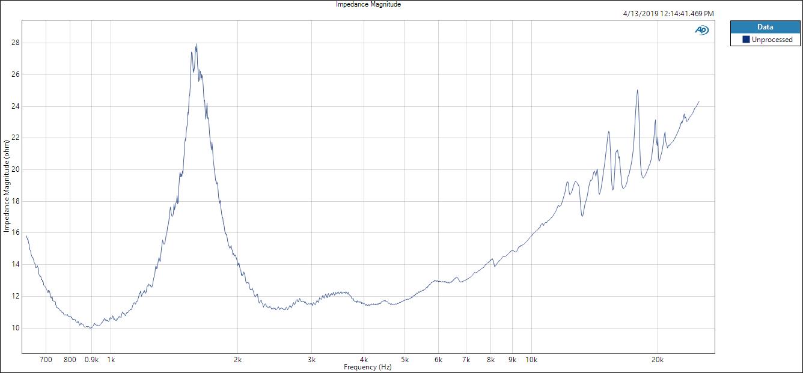Click the 0.9k frequency tick label
Image resolution: width=803 pixels, height=373 pixels.
pyautogui.click(x=91, y=360)
